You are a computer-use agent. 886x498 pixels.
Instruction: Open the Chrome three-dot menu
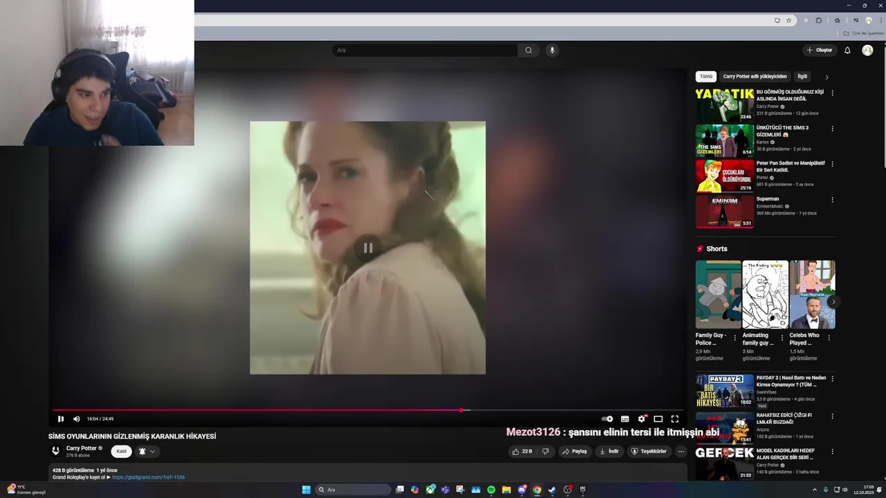pyautogui.click(x=880, y=21)
